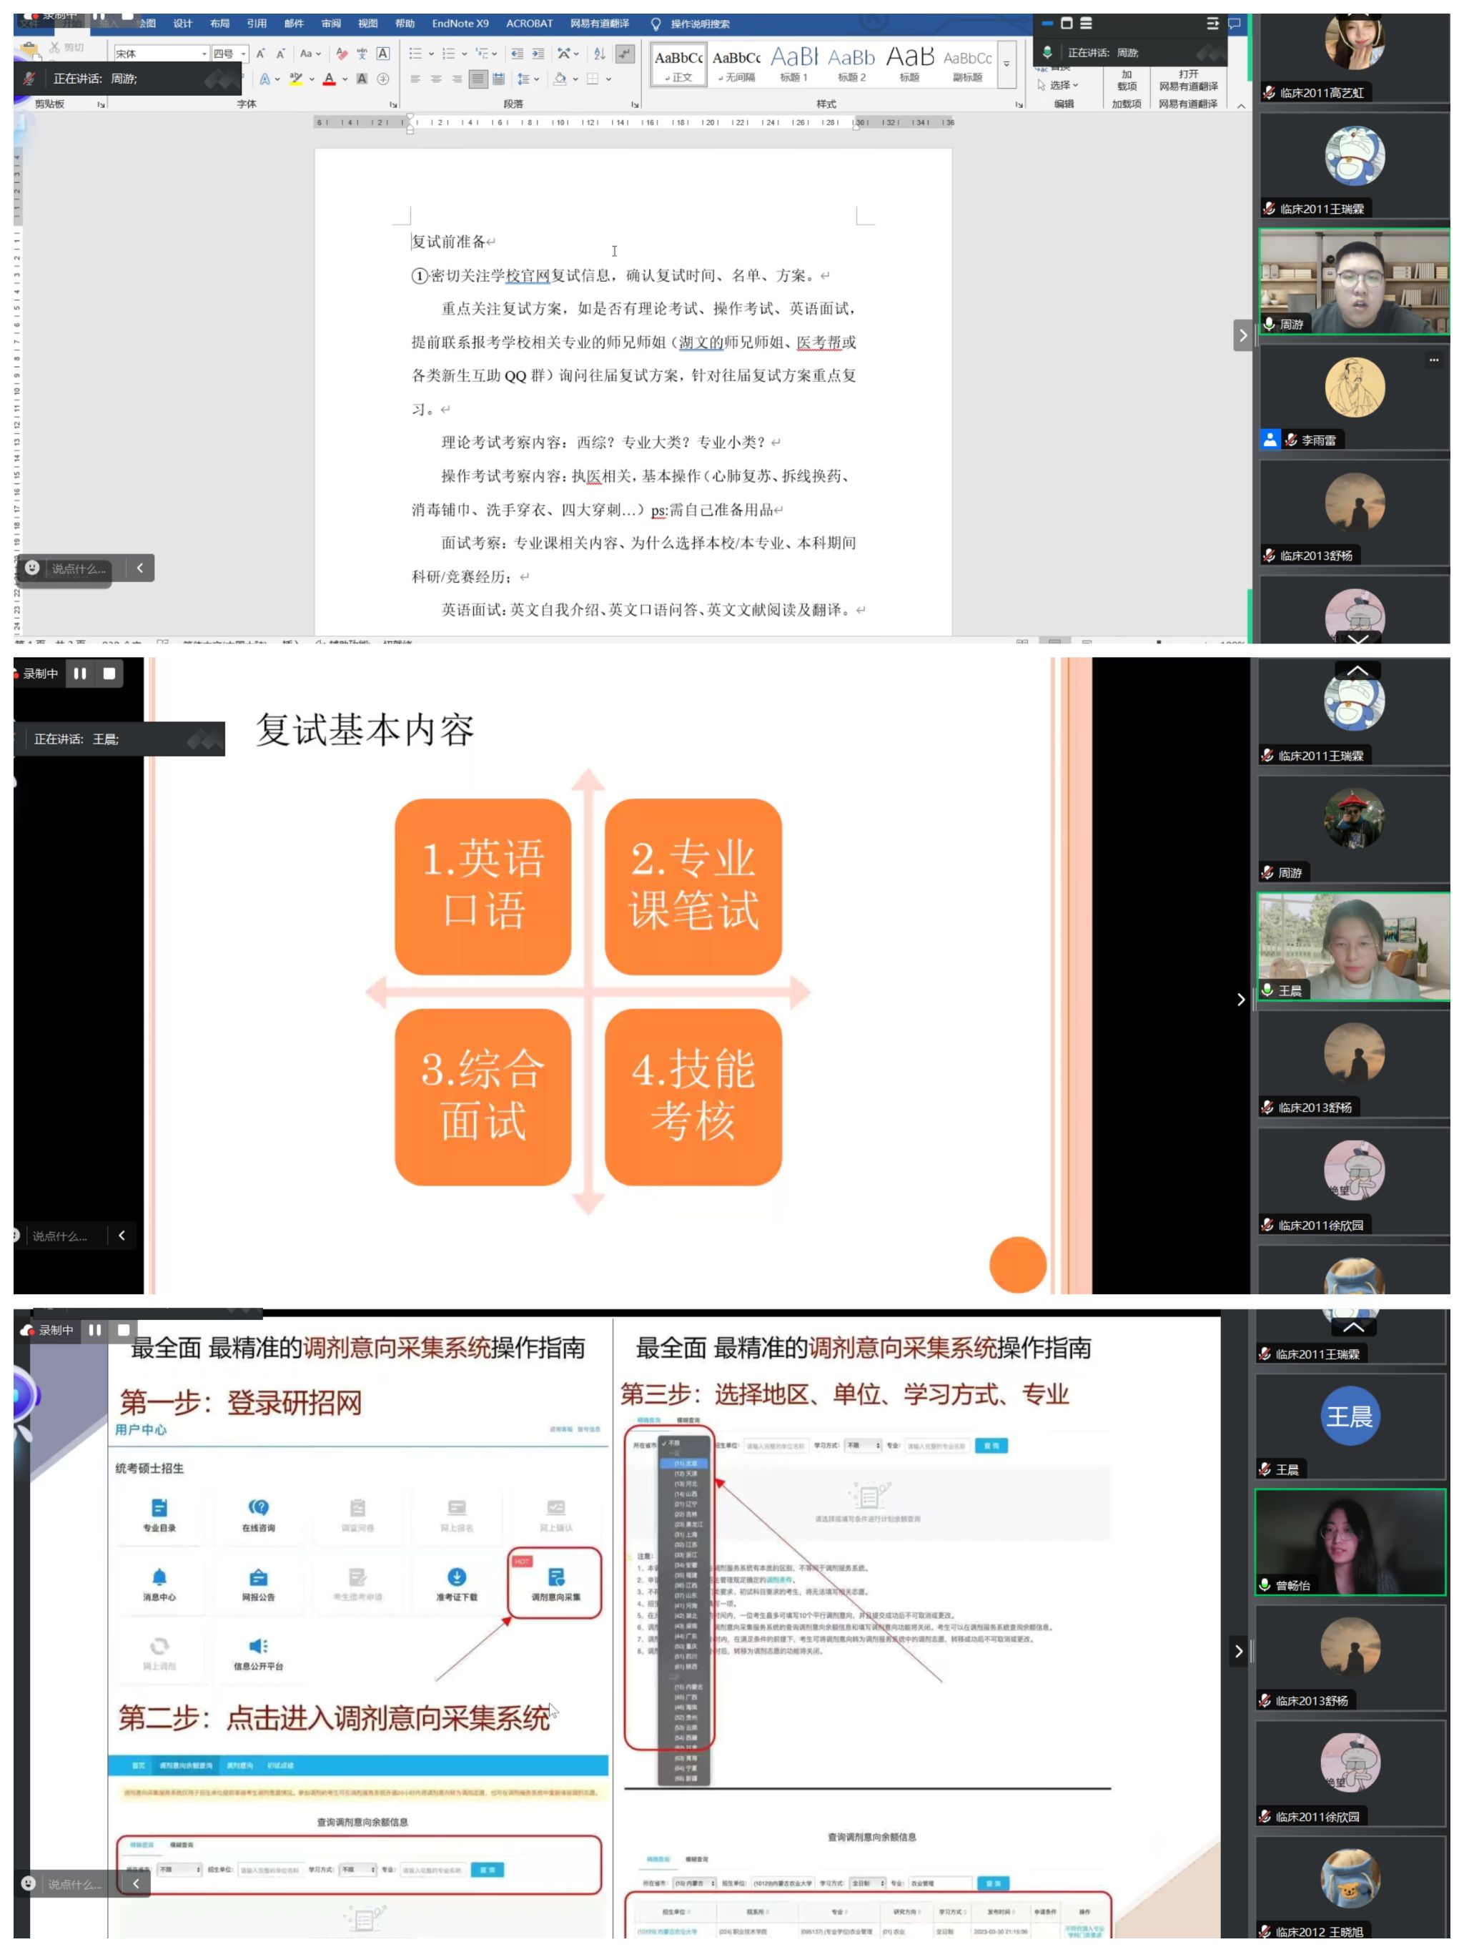The height and width of the screenshot is (1952, 1464).
Task: Click the align left icon
Action: tap(415, 79)
